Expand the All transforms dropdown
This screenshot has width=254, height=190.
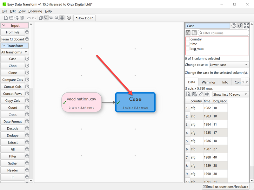click(x=15, y=52)
